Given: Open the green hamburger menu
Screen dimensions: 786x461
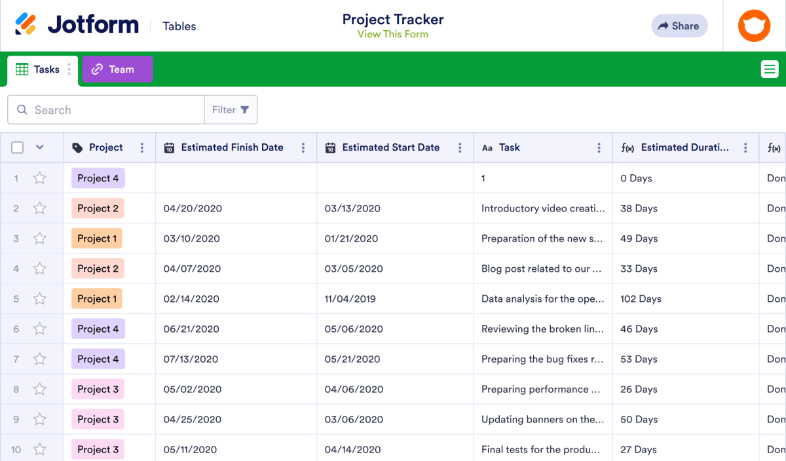Looking at the screenshot, I should pos(770,68).
